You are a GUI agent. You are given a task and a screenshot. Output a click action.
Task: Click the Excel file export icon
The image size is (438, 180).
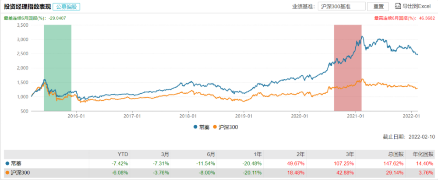[x=398, y=6]
